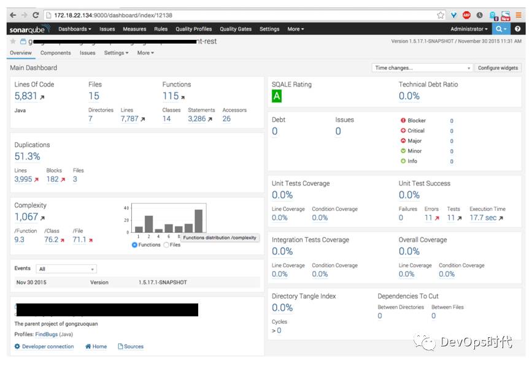This screenshot has width=529, height=366.
Task: Click the 7,787 lines value
Action: coord(129,119)
